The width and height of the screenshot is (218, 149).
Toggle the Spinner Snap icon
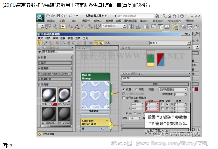tap(90, 27)
